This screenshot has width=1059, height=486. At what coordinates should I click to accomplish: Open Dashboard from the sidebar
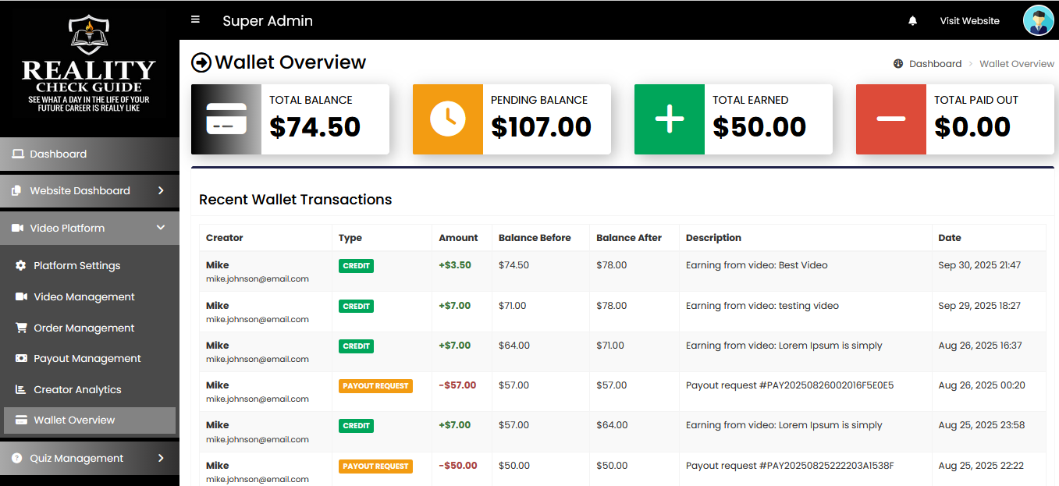59,154
